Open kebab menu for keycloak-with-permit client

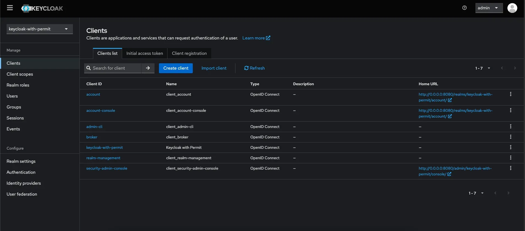(510, 147)
